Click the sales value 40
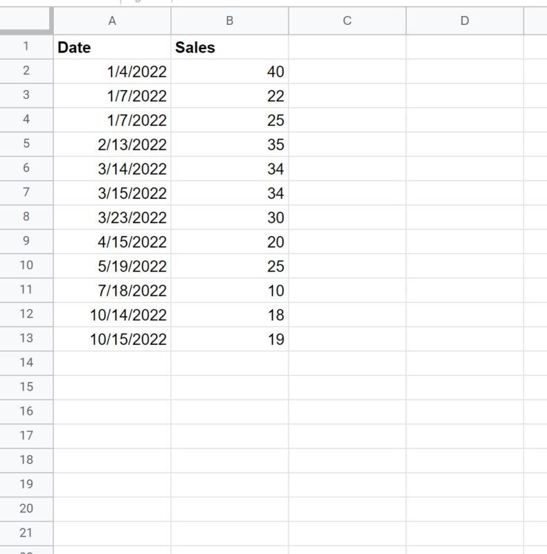The width and height of the screenshot is (547, 554). point(229,72)
